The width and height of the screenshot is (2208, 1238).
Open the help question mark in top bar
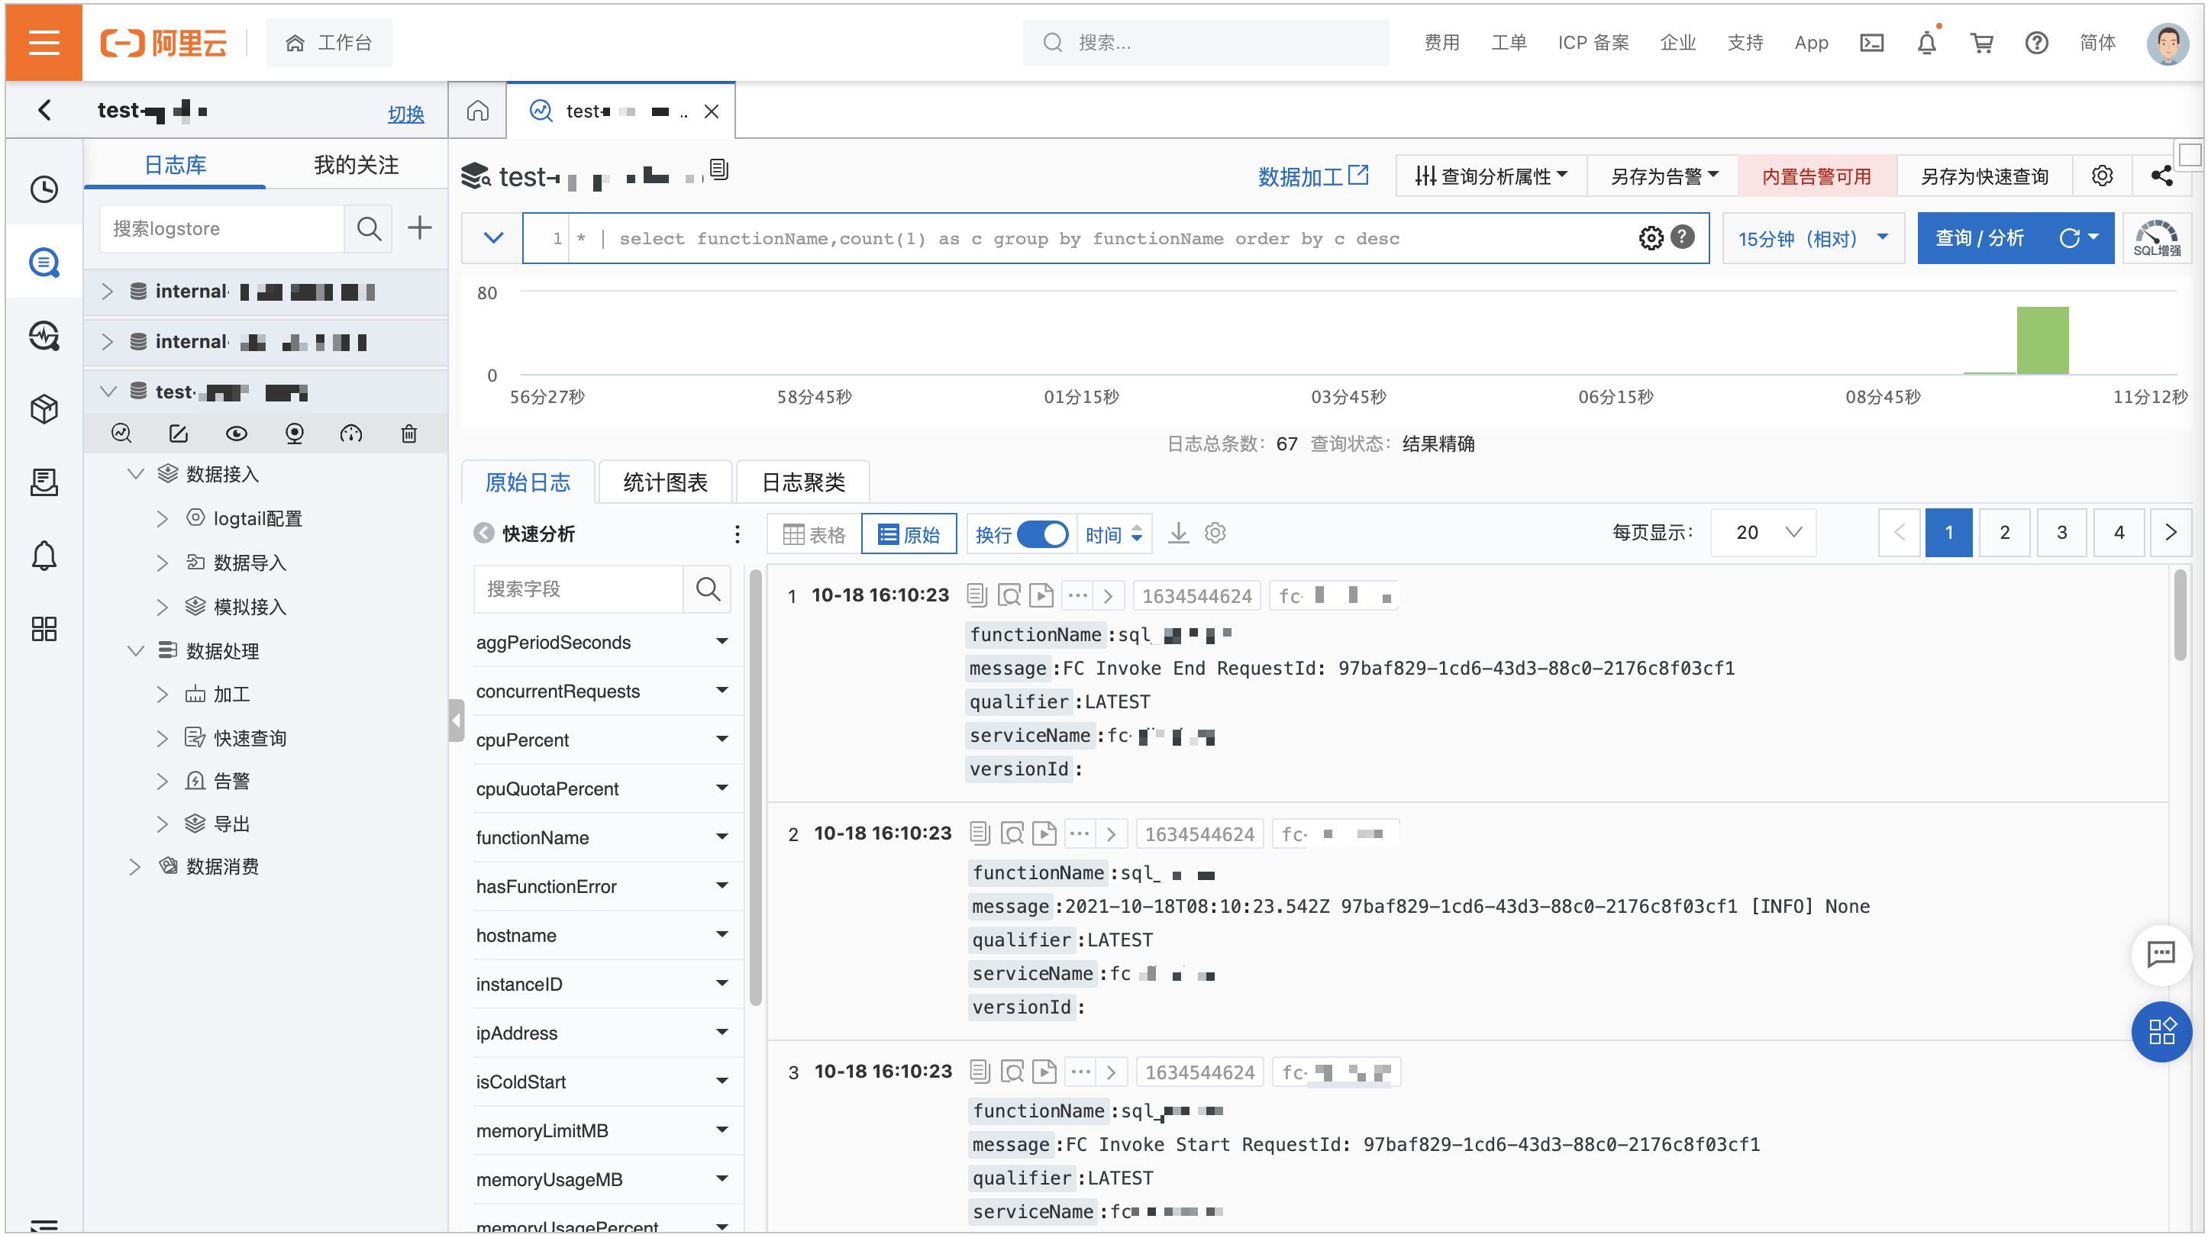click(x=2035, y=43)
